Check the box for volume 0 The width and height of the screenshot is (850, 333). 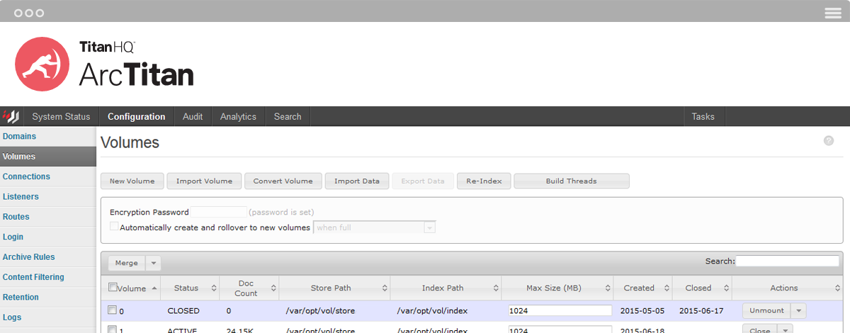(112, 310)
